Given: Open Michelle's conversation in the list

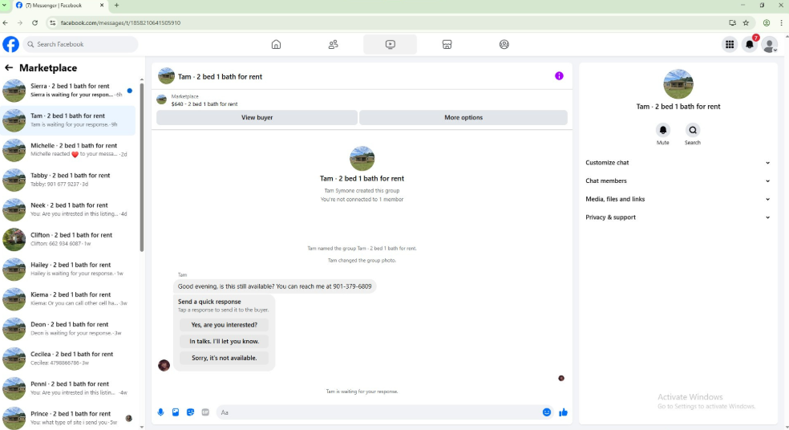Looking at the screenshot, I should [x=68, y=150].
